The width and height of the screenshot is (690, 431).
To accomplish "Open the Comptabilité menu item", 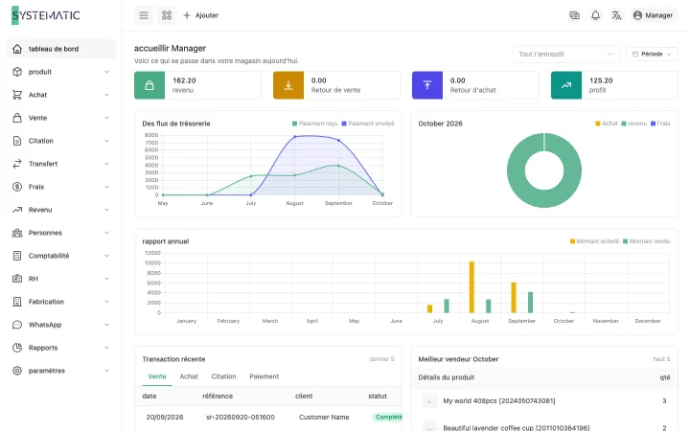I will pos(61,256).
